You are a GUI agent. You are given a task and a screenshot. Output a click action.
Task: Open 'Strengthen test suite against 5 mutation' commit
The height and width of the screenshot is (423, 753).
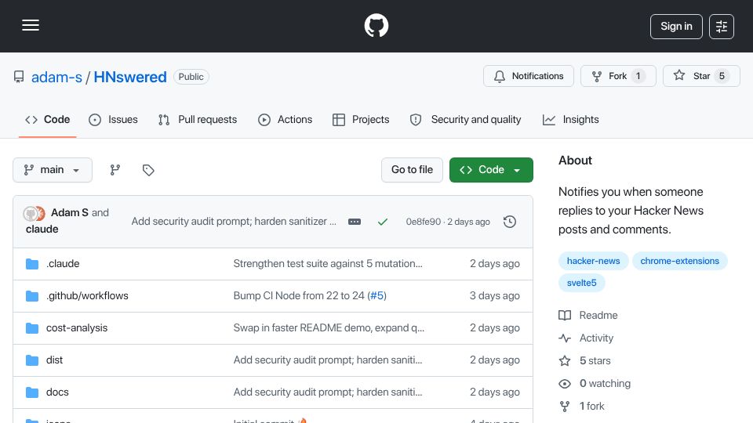[328, 264]
